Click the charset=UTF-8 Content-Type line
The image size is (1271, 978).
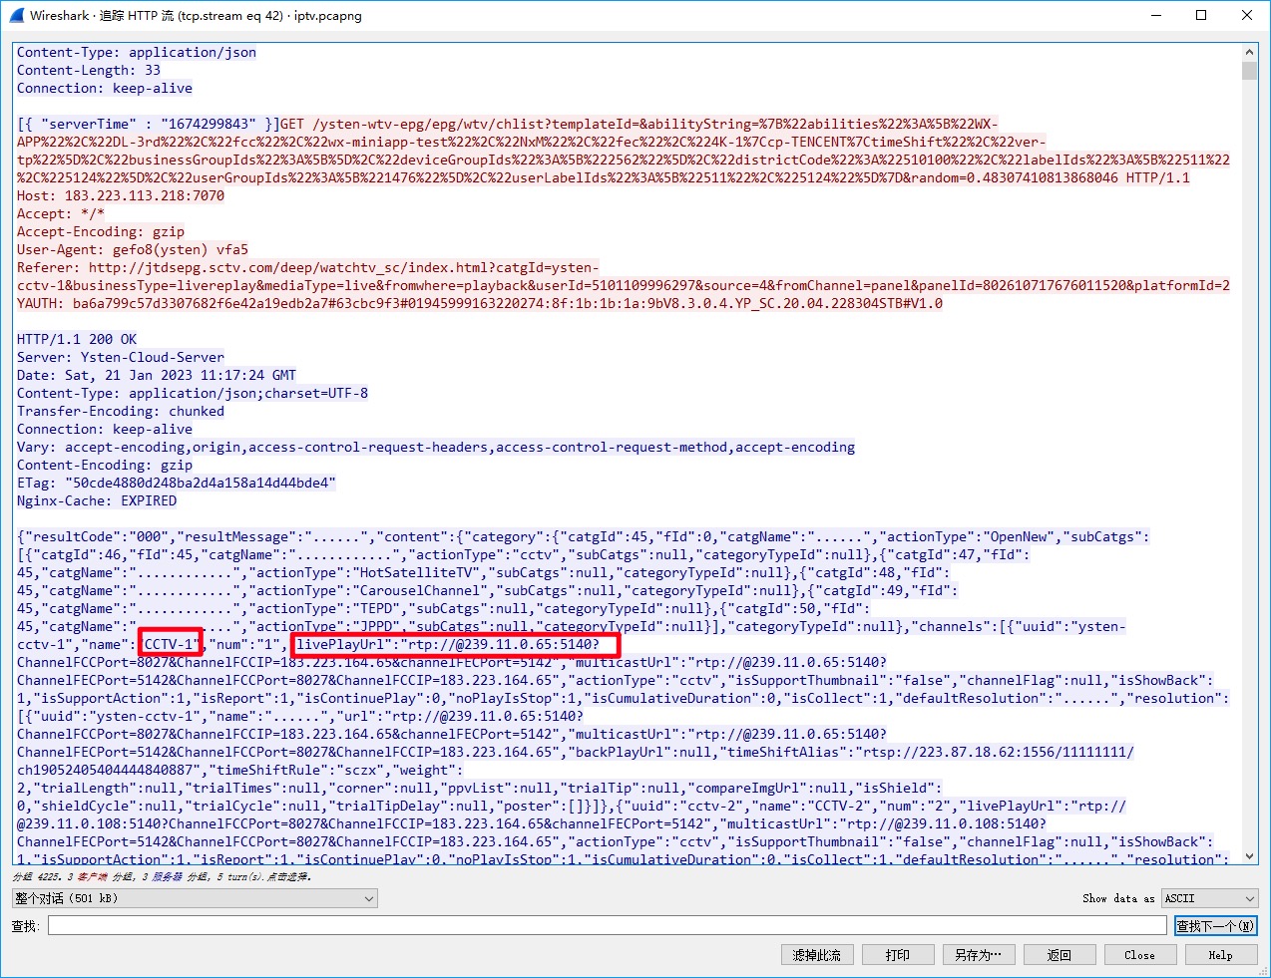click(x=193, y=394)
